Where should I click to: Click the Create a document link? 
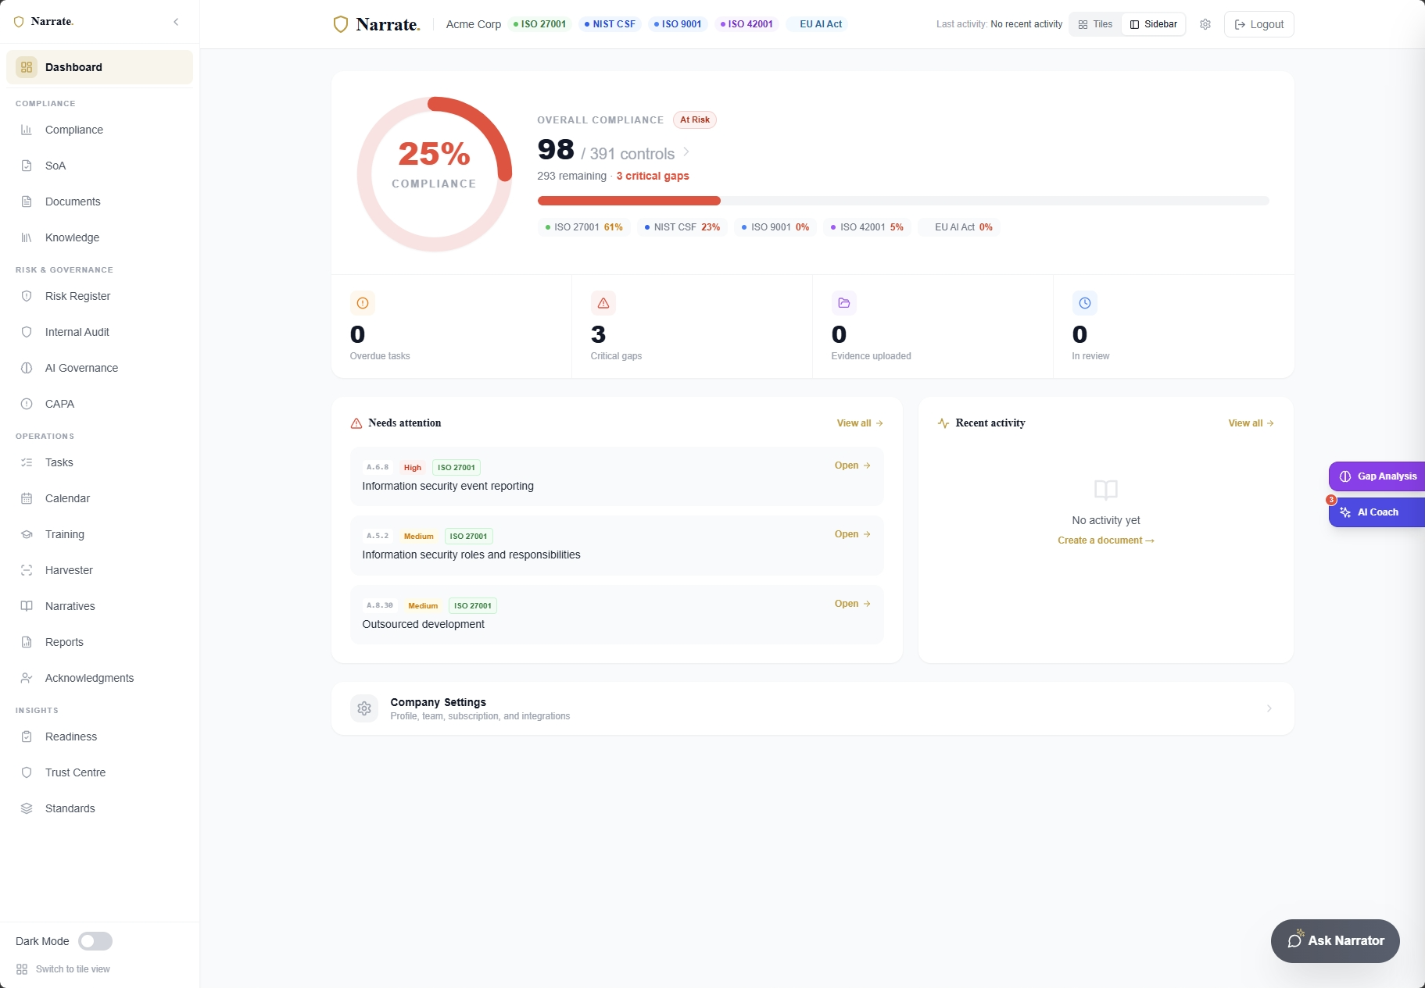click(x=1105, y=540)
